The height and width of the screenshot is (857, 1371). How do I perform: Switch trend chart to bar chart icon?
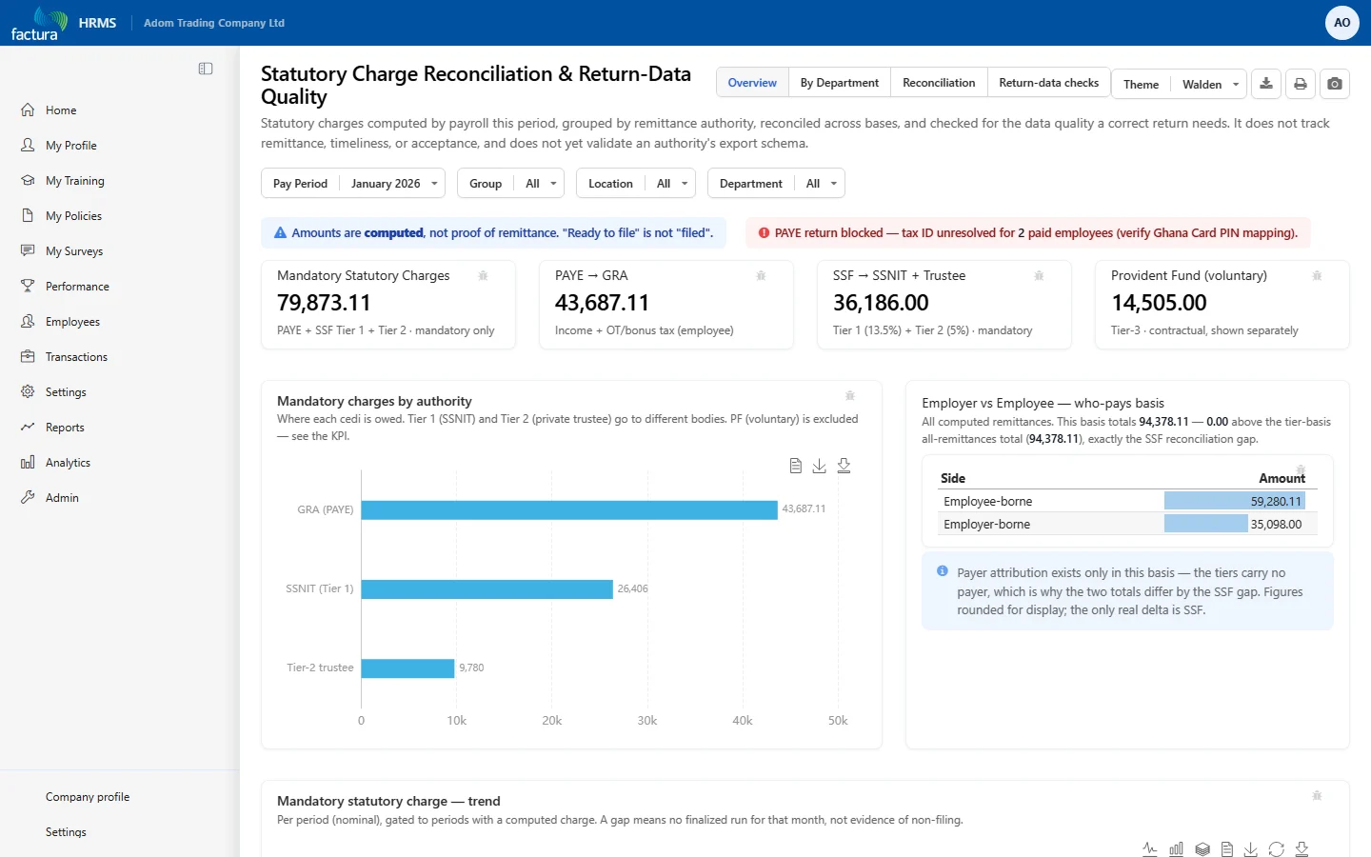coord(1176,849)
